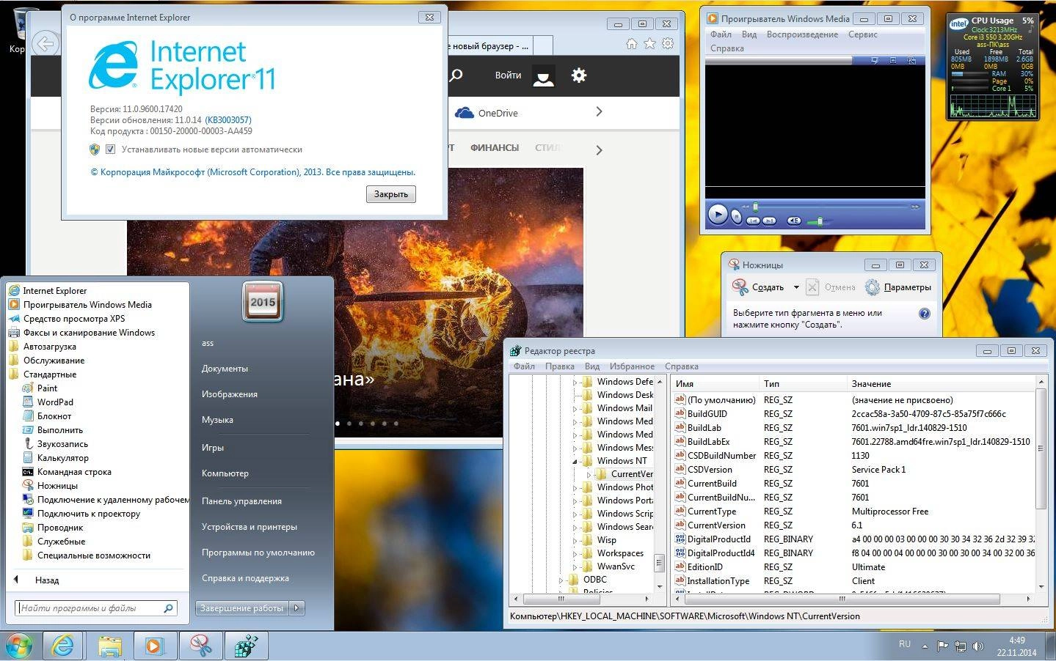Image resolution: width=1056 pixels, height=661 pixels.
Task: Expand the Wisp registry key
Action: [x=575, y=540]
